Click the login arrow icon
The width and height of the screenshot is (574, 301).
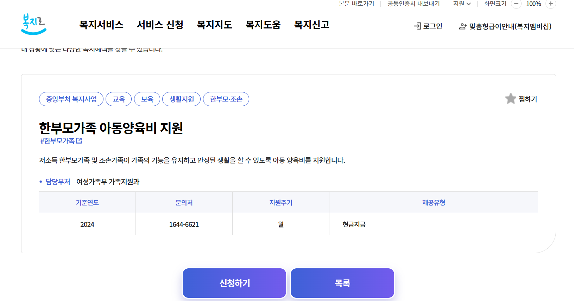tap(417, 26)
